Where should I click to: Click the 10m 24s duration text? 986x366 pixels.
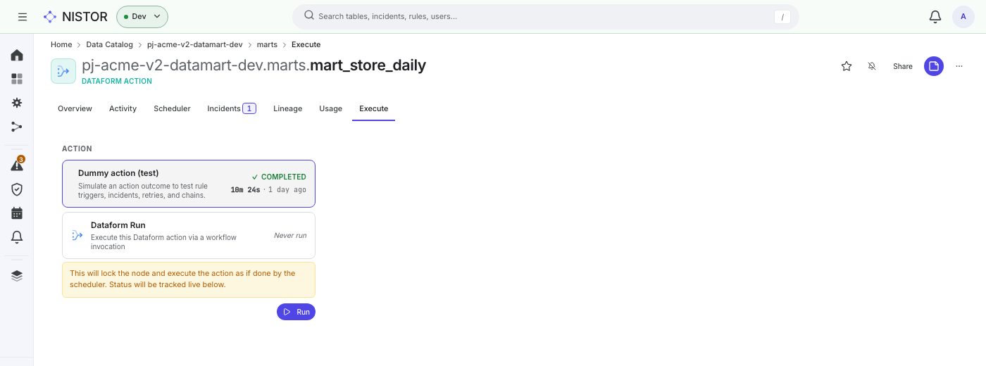[x=245, y=190]
